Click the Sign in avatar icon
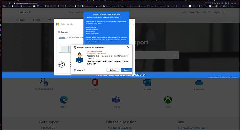 pos(224,12)
